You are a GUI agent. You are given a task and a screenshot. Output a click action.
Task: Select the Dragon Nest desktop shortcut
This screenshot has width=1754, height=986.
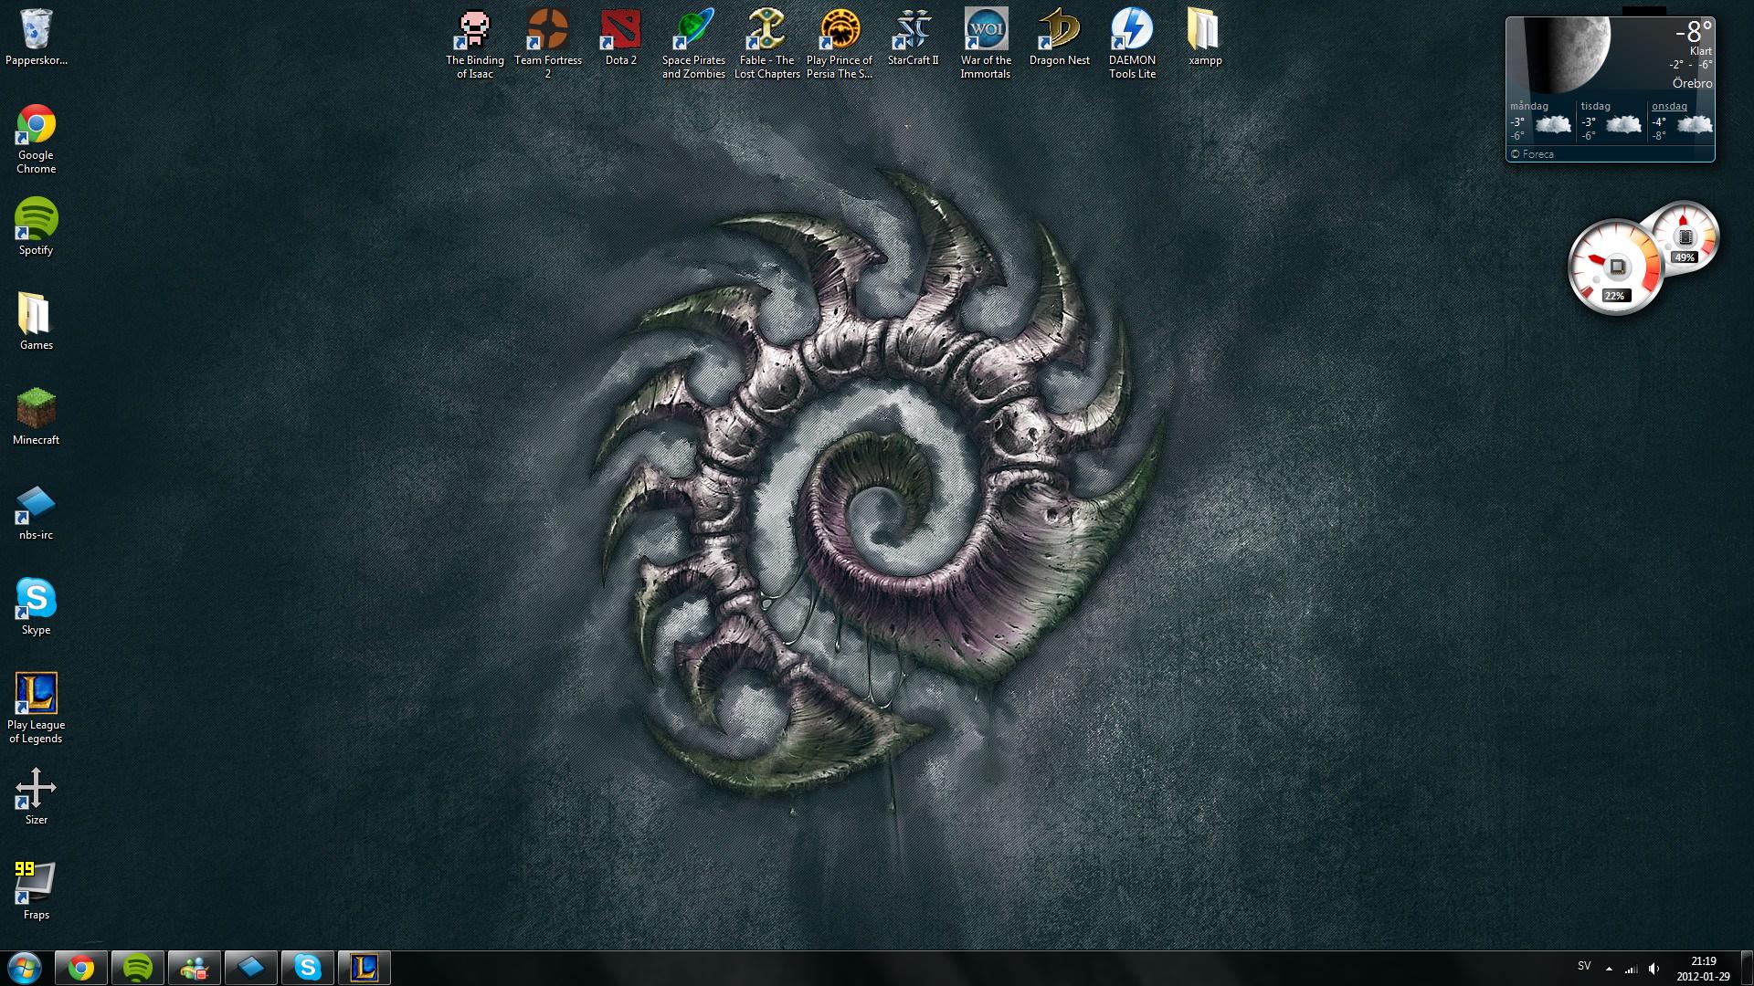[1059, 37]
